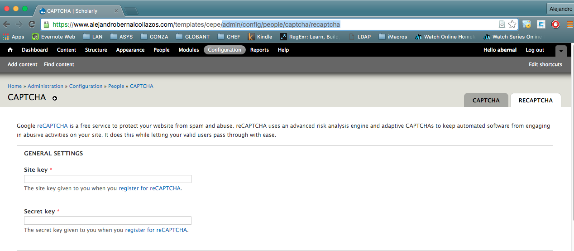The image size is (574, 251).
Task: Focus the Site key input field
Action: [x=108, y=179]
